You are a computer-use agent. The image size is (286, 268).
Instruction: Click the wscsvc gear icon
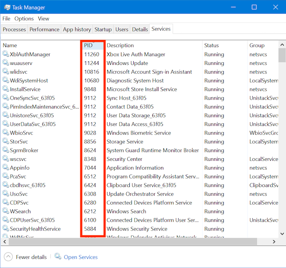(x=6, y=159)
